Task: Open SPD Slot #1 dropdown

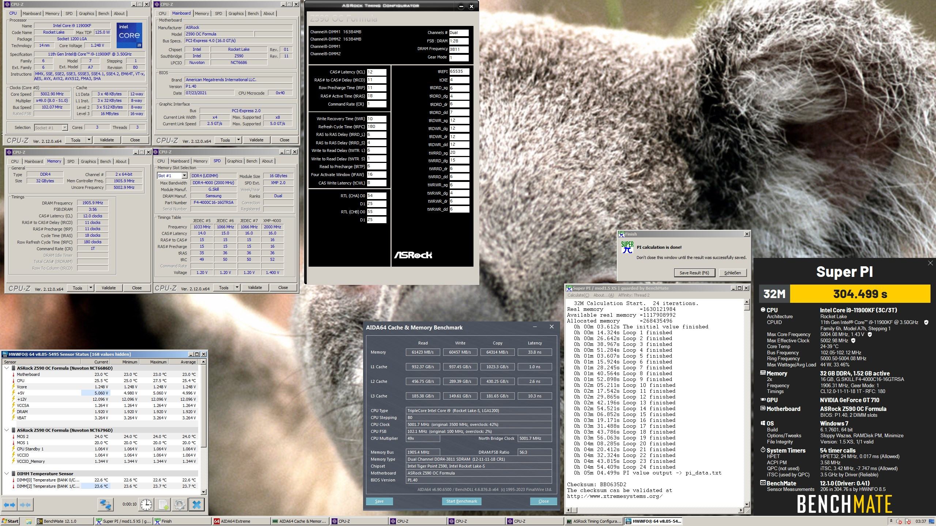Action: coord(184,176)
